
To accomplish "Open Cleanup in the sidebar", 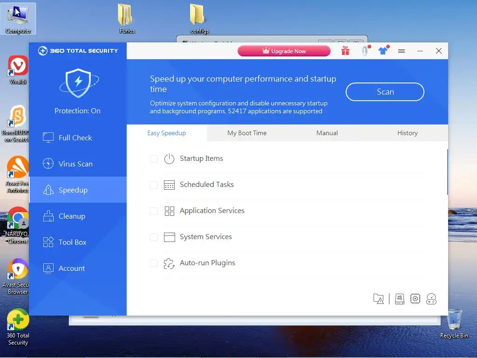I will click(78, 216).
